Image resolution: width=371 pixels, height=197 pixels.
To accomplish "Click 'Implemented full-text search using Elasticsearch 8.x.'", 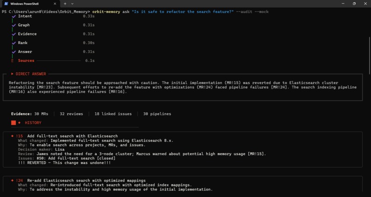I will click(112, 141).
